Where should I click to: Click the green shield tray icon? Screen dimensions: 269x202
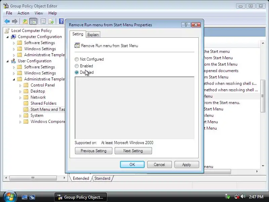tap(228, 196)
